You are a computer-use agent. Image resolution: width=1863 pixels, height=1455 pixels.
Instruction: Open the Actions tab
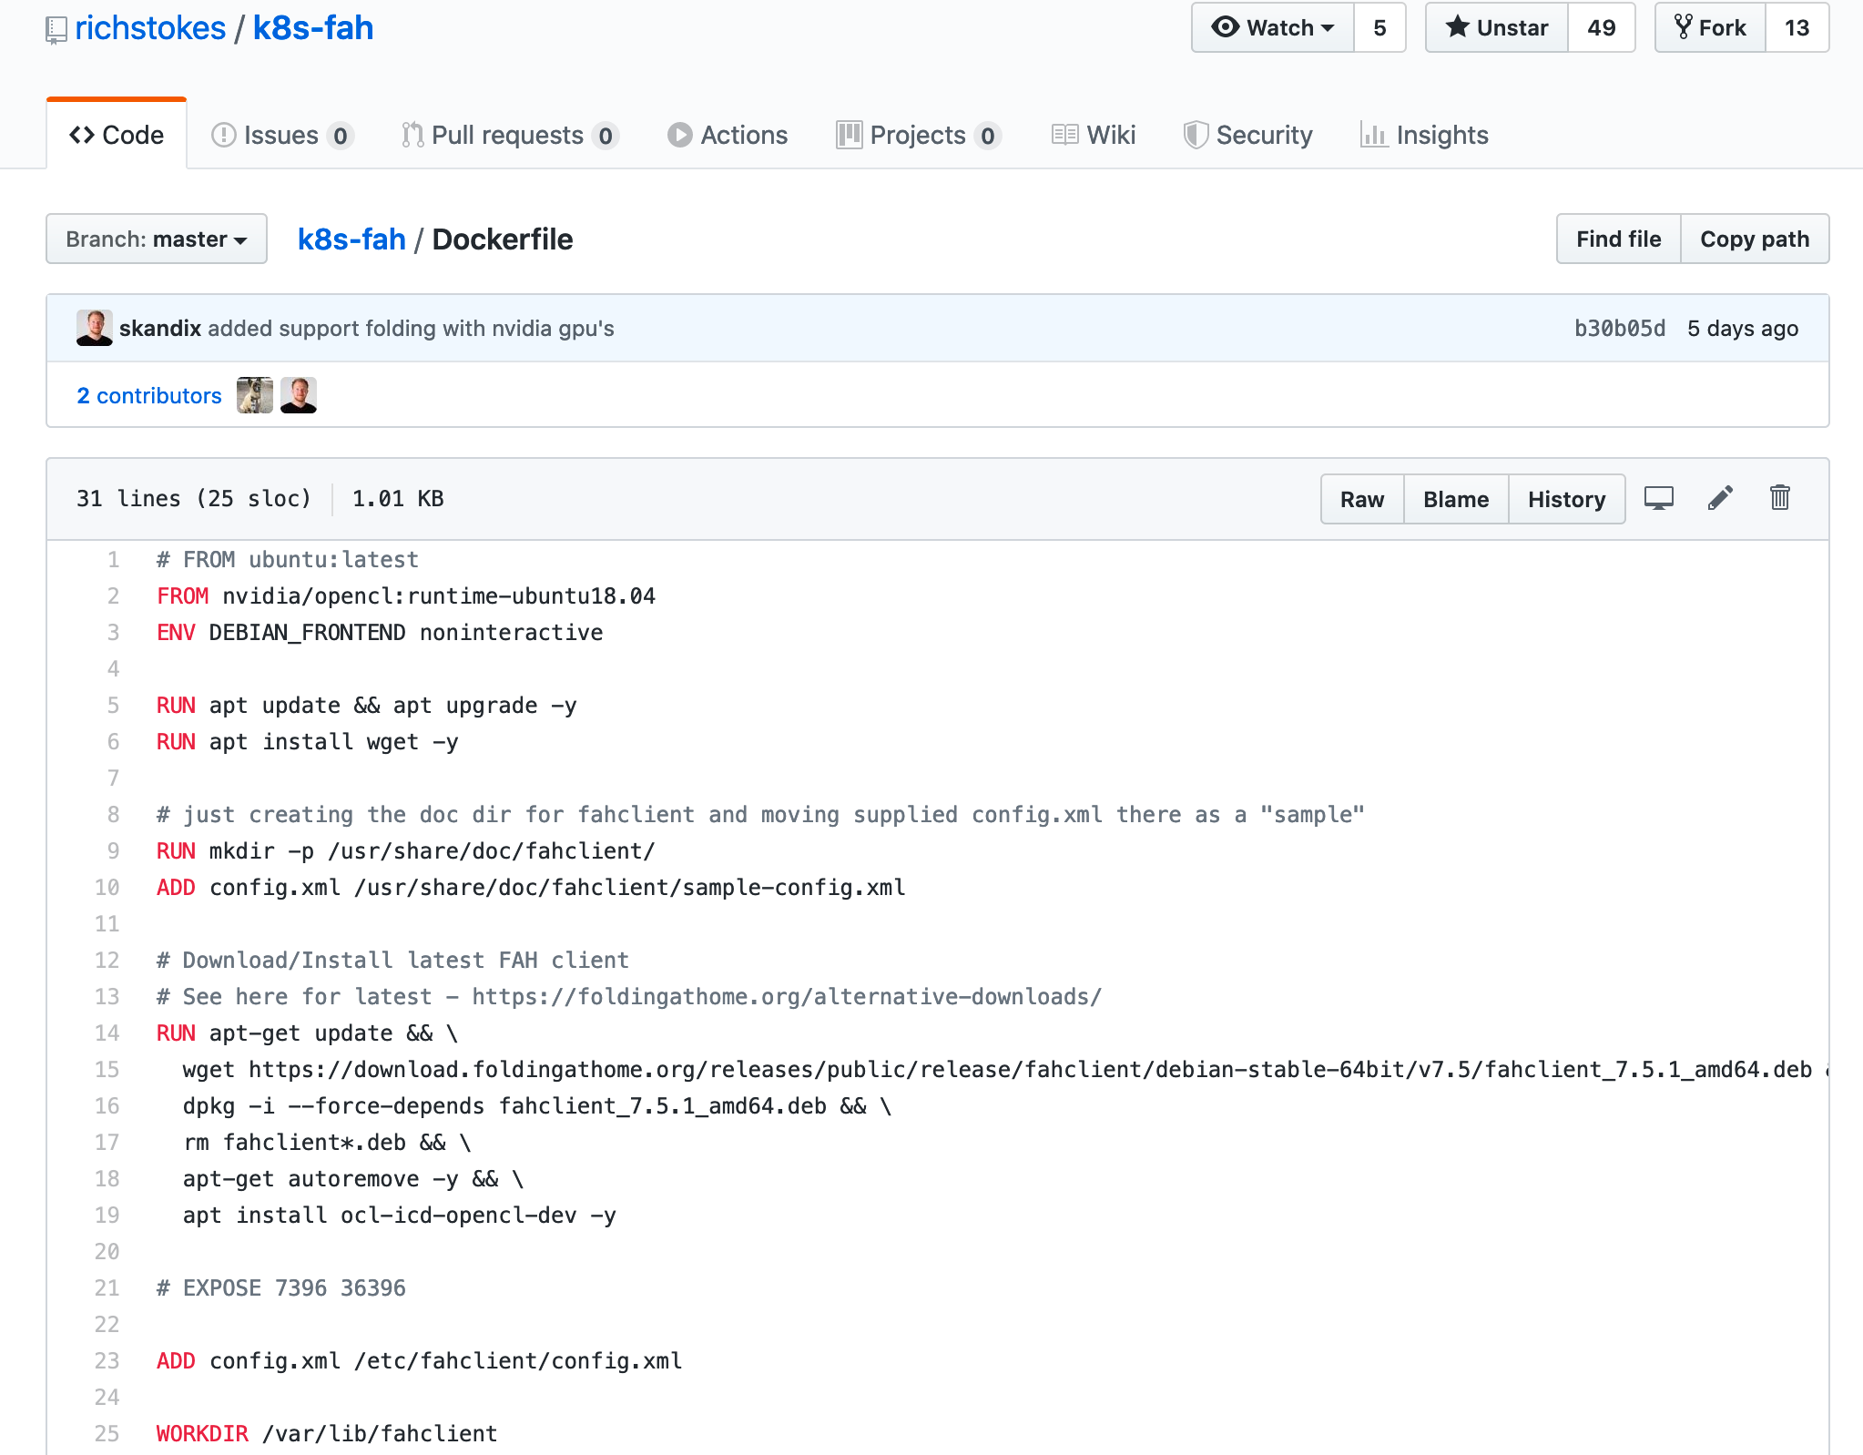(728, 136)
